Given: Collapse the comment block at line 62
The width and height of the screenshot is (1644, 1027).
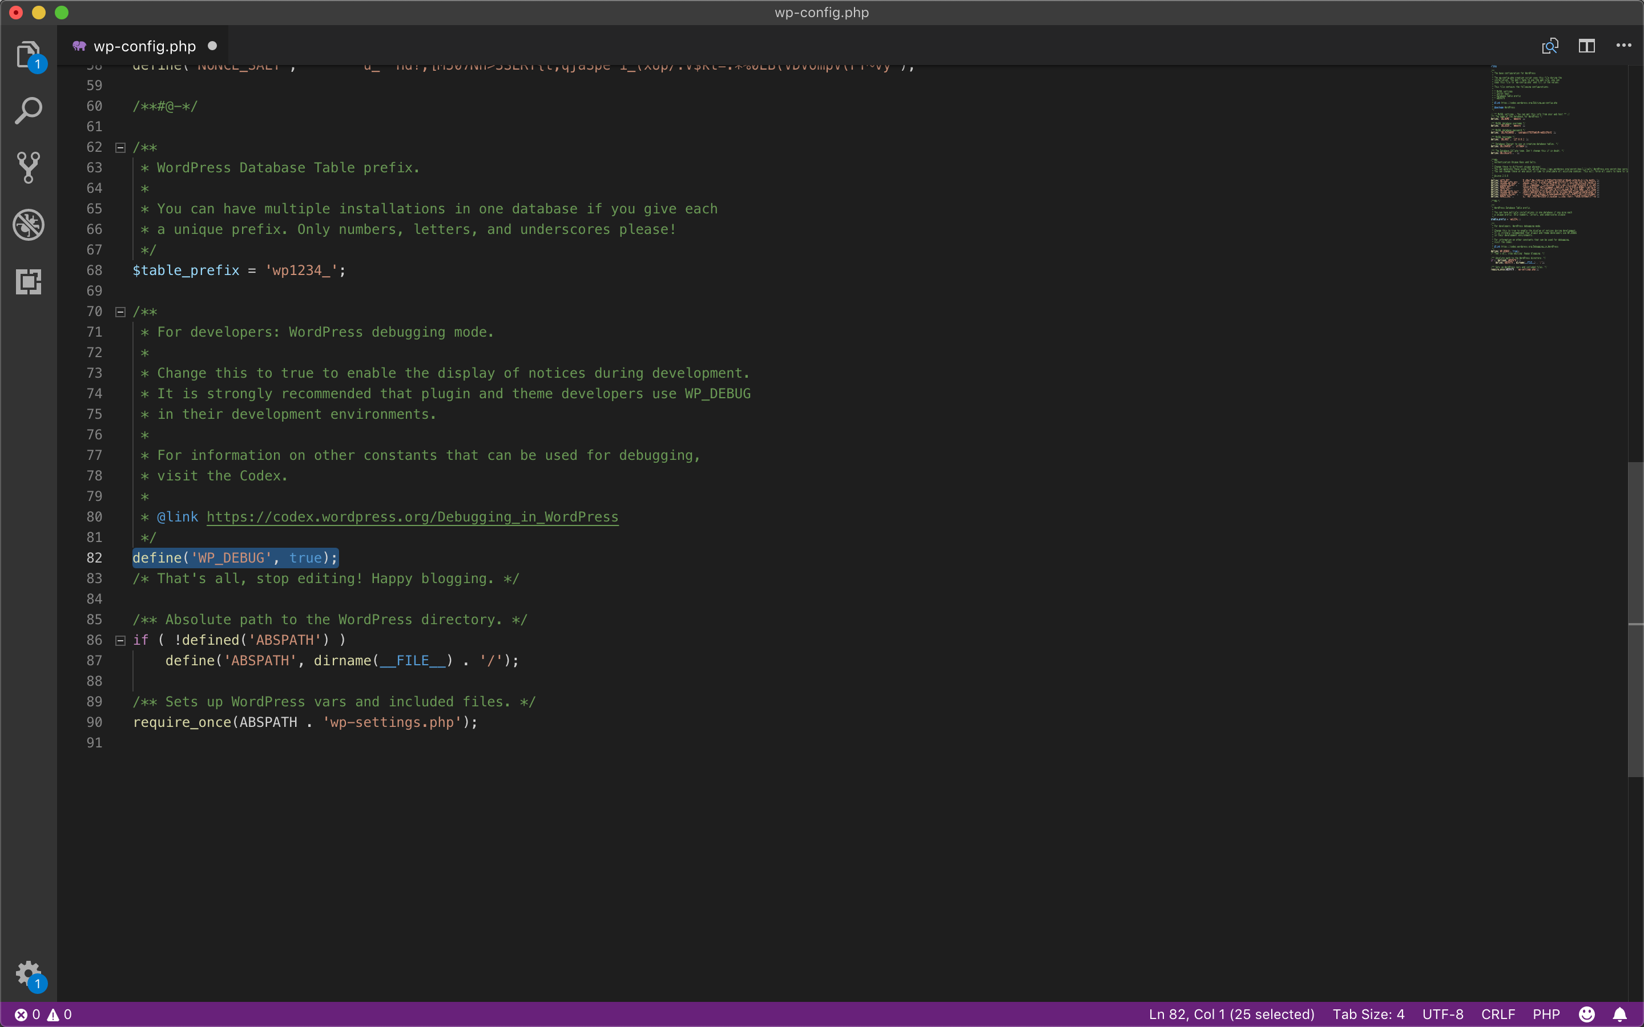Looking at the screenshot, I should pos(120,147).
